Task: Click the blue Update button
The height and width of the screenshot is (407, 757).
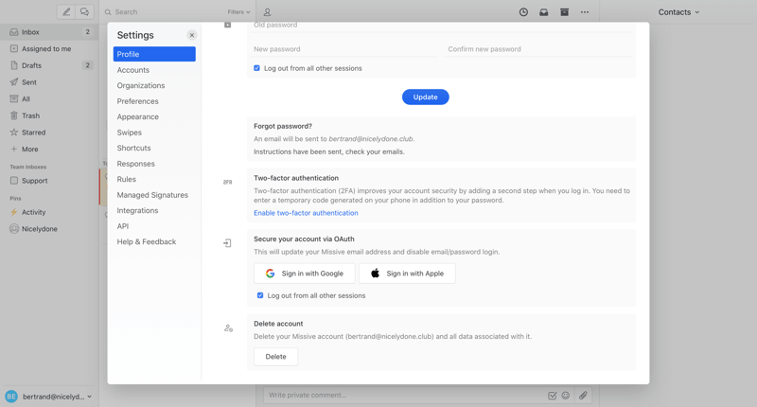Action: point(425,97)
